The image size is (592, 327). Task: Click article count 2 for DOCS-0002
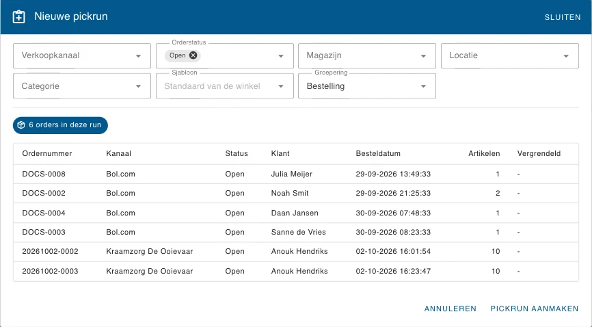tap(498, 193)
